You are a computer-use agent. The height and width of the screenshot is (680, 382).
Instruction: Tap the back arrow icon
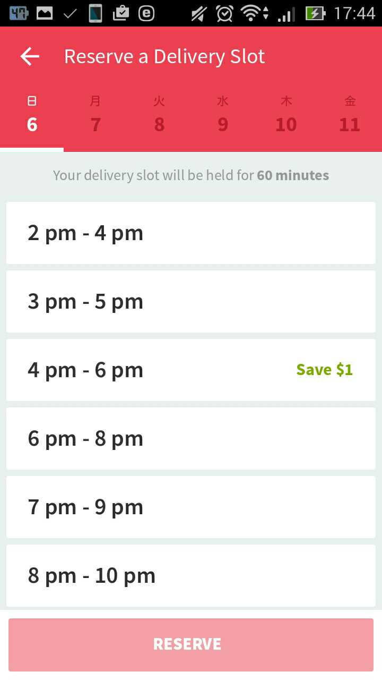click(x=30, y=56)
